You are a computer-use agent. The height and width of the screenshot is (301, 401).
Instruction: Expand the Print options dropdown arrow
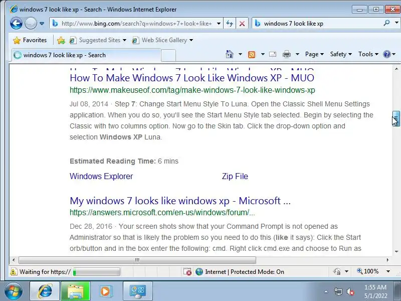297,54
